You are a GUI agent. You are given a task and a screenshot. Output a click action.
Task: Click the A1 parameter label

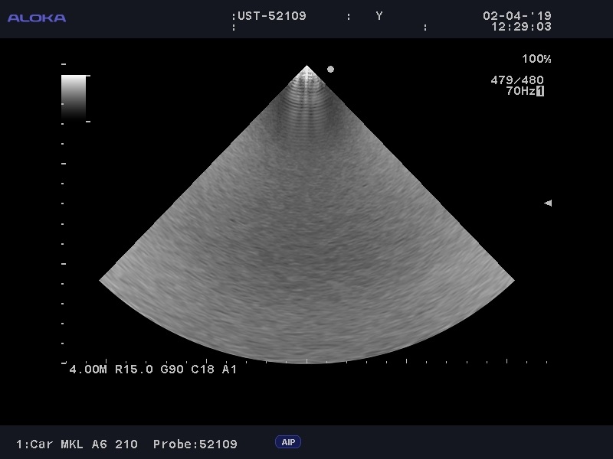pyautogui.click(x=230, y=369)
